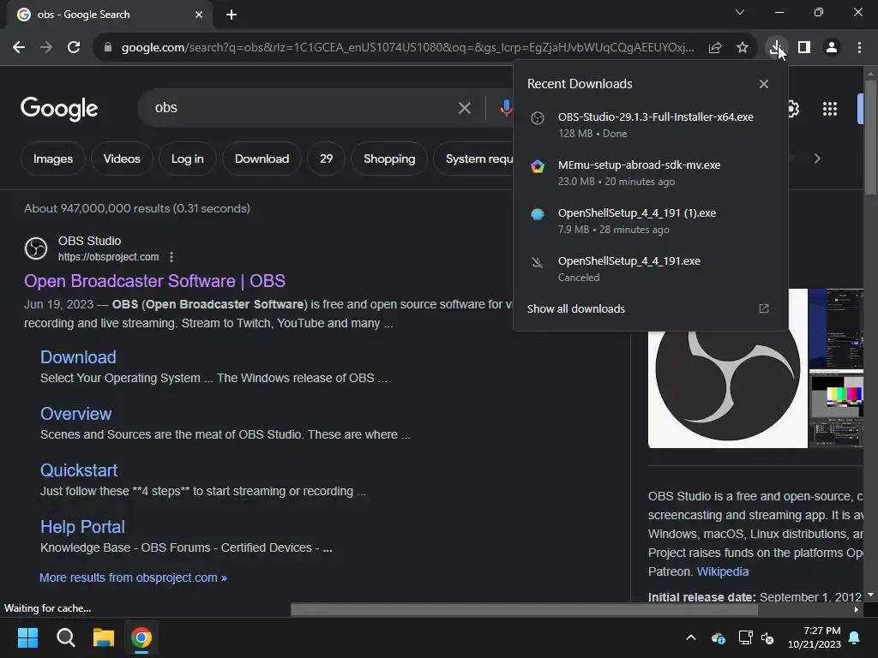Click the horizontal scrollbar
The image size is (878, 658).
[x=524, y=610]
